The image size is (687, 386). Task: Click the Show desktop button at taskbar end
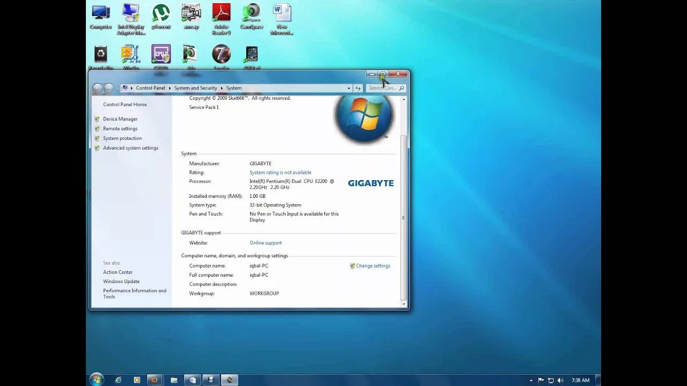(598, 380)
